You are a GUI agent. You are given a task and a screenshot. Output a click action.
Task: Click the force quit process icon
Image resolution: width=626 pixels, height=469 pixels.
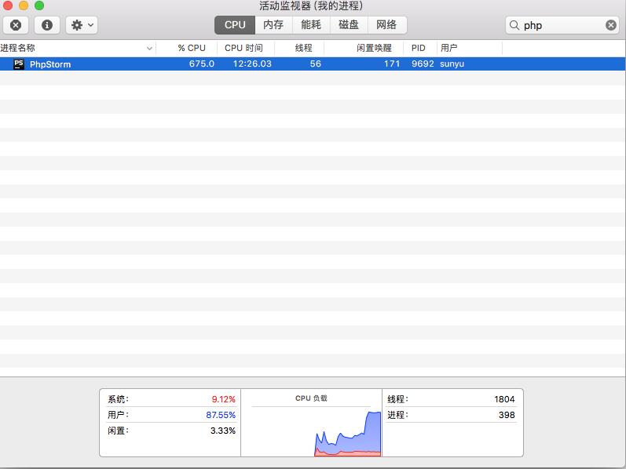click(16, 25)
